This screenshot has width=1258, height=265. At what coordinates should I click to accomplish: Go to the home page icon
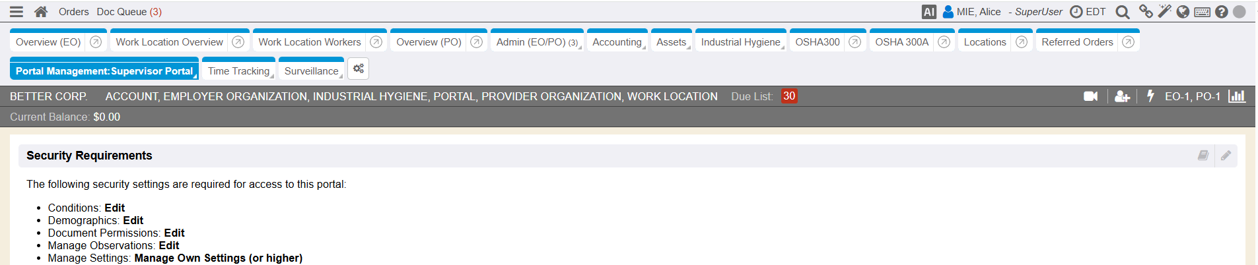(x=41, y=12)
